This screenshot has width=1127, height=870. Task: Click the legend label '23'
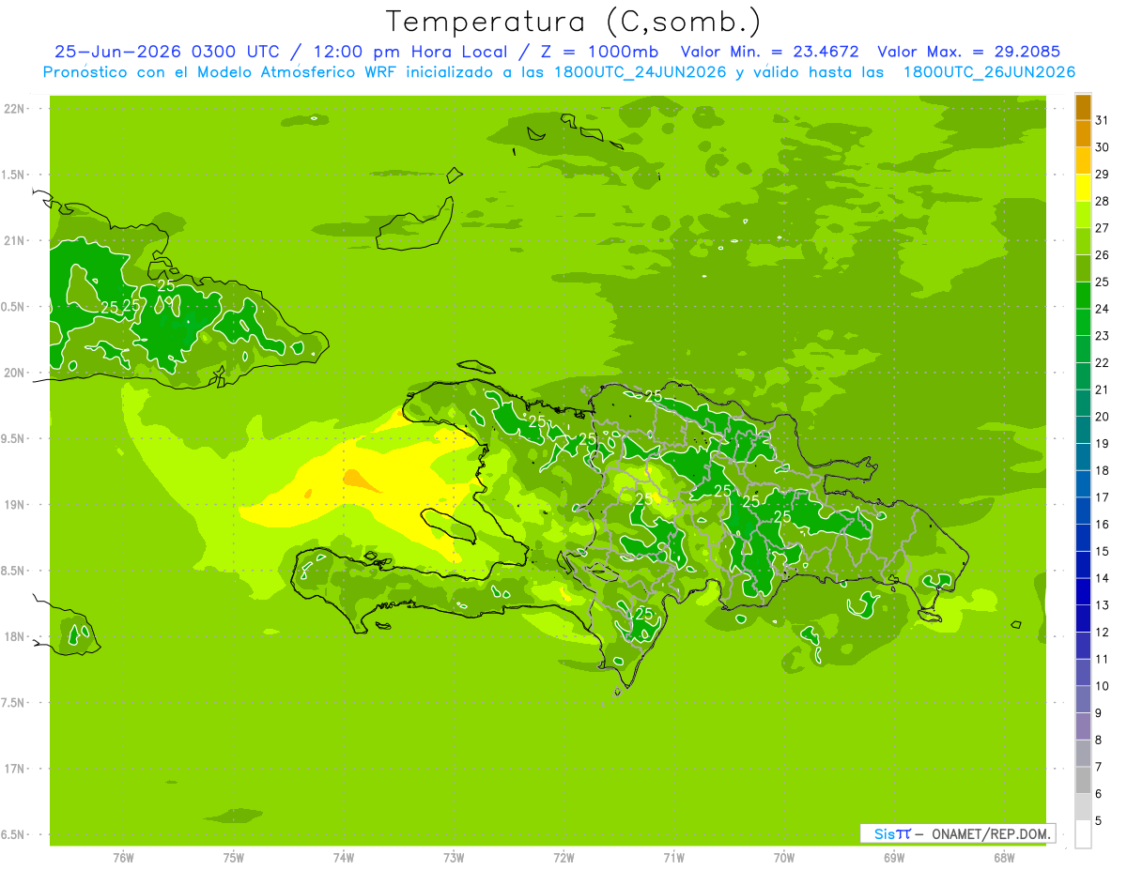point(1102,335)
